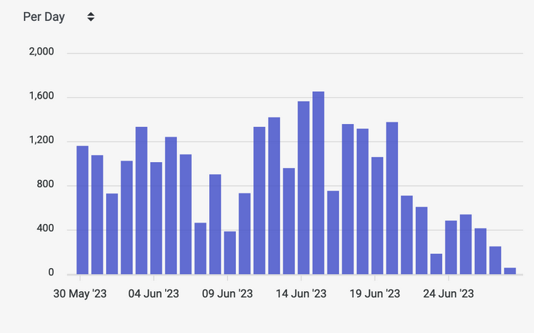Select the bar for 30 May '23
This screenshot has height=333, width=534.
(82, 210)
